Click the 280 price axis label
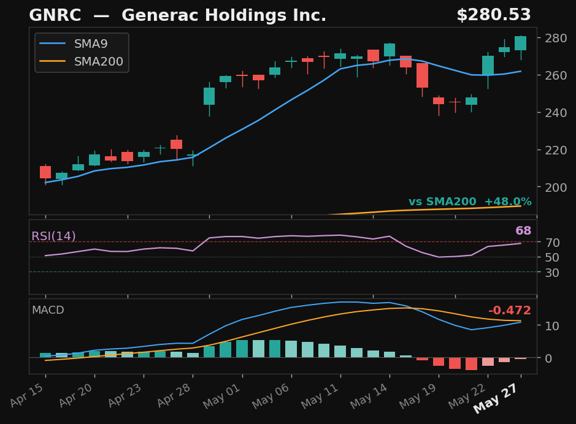The height and width of the screenshot is (424, 576). click(555, 38)
